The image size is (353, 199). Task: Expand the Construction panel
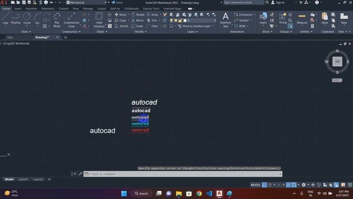click(x=71, y=32)
